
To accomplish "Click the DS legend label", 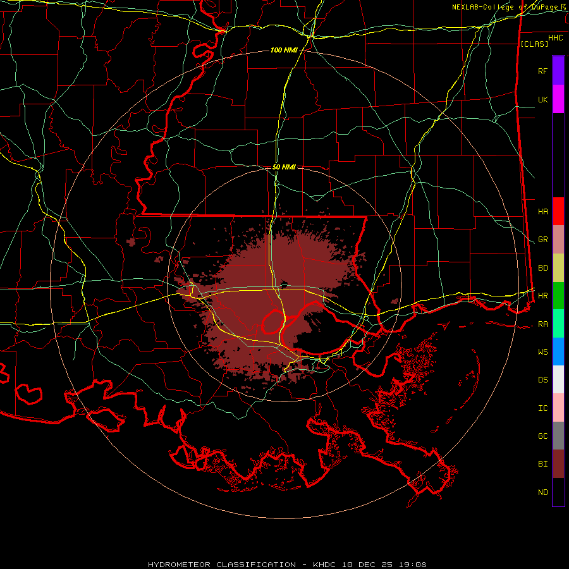I will coord(542,379).
